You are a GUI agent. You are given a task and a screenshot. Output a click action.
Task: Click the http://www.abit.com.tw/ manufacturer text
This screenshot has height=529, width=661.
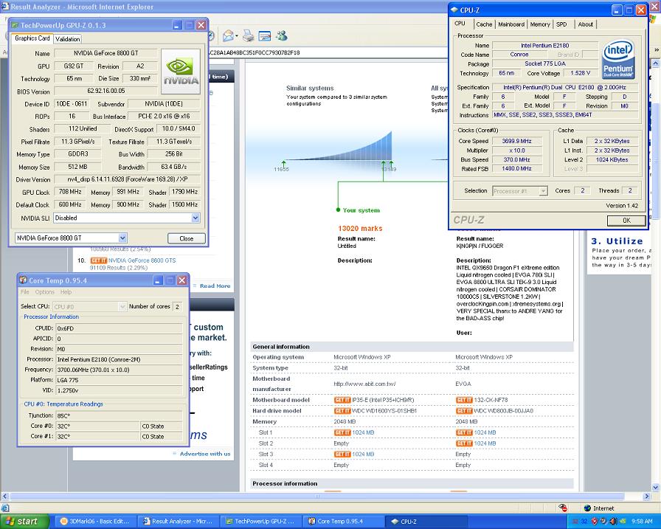(x=364, y=384)
